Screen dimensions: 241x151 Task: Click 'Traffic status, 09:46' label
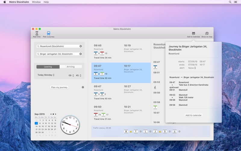click(x=102, y=128)
